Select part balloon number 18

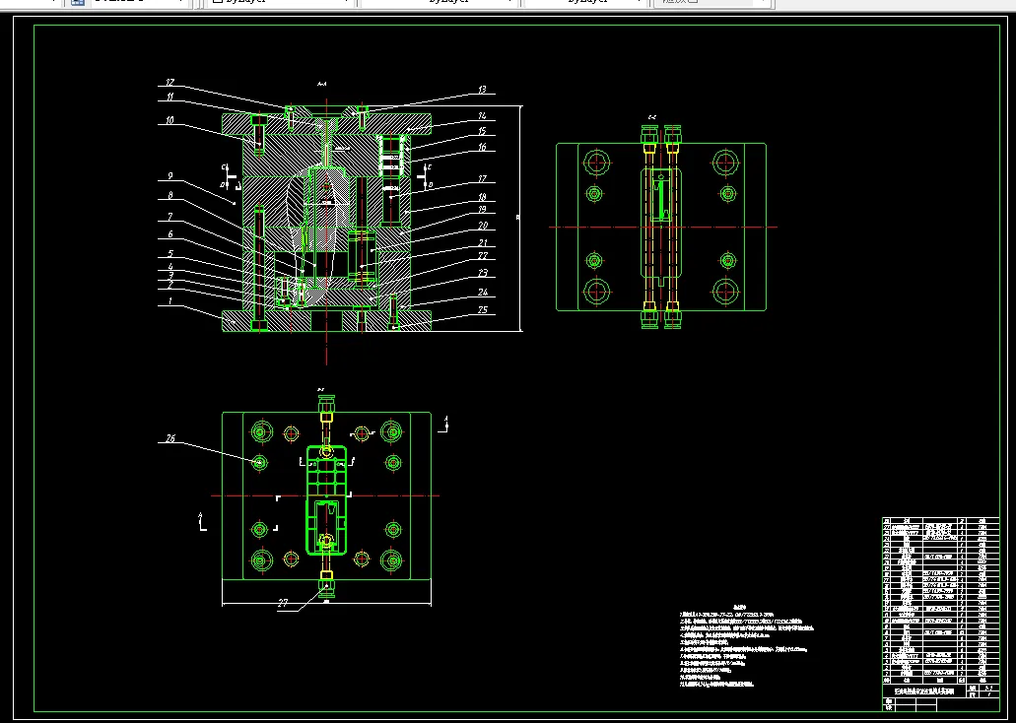pyautogui.click(x=482, y=198)
